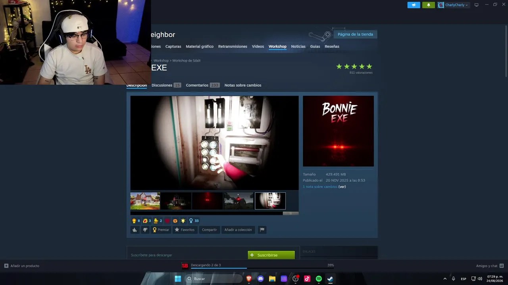Select the highlighted electrical panel thumbnail
The height and width of the screenshot is (285, 508).
270,201
